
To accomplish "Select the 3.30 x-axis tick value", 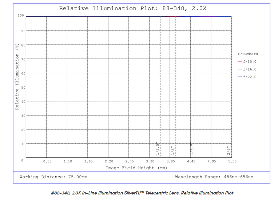I will point(150,161).
